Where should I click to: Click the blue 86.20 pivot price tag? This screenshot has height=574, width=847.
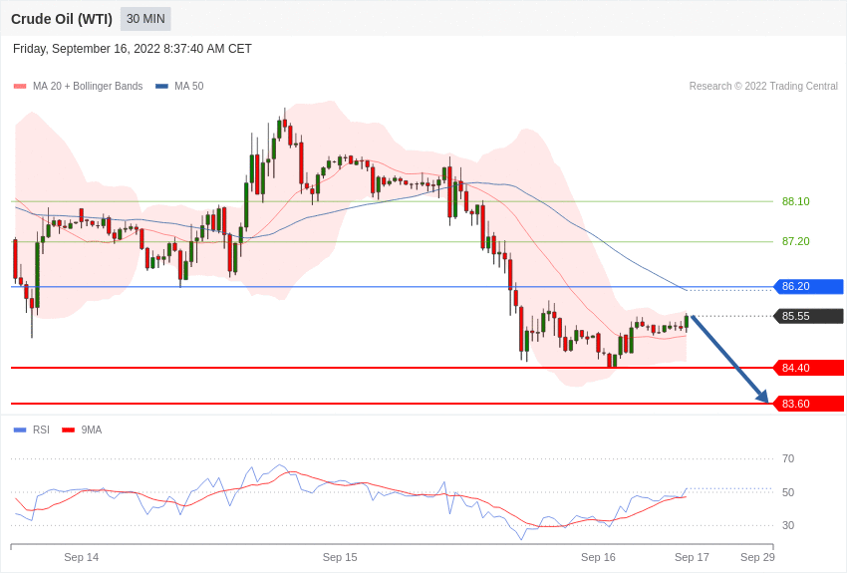pyautogui.click(x=809, y=286)
